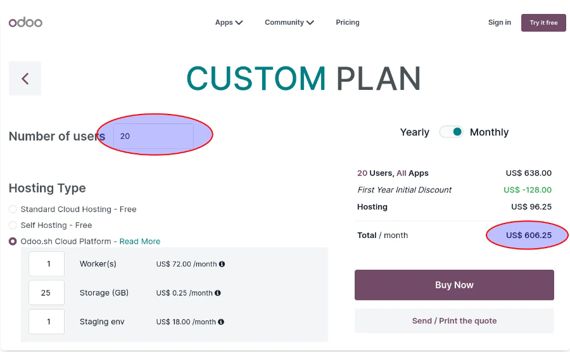Toggle the Yearly/Monthly billing switch

(x=451, y=132)
